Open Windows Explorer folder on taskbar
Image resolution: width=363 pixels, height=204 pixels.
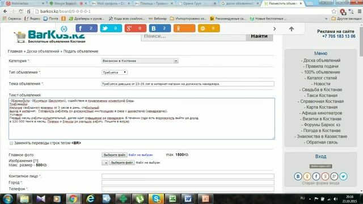[x=24, y=199]
